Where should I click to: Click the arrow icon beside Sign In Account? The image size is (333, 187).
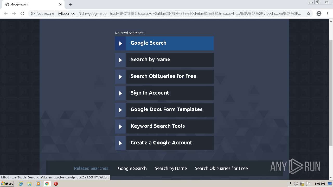[120, 93]
